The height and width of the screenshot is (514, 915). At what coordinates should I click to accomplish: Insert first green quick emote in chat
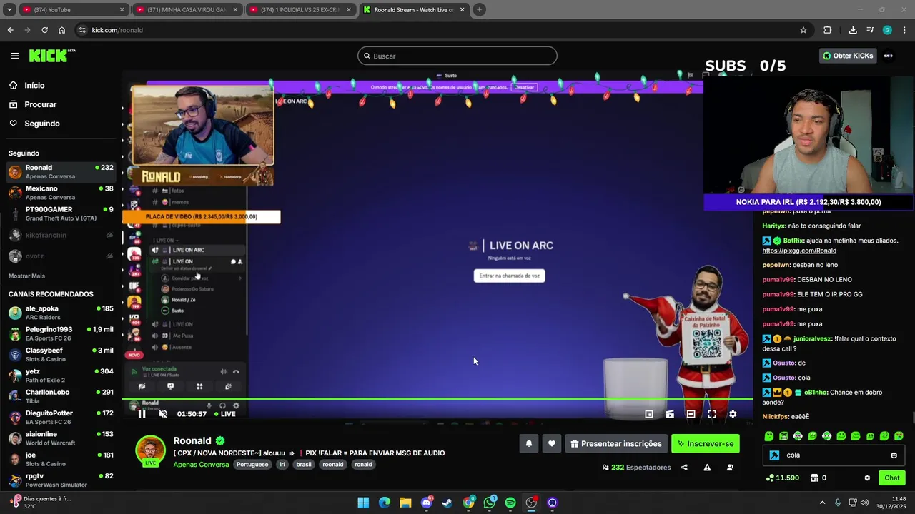click(x=769, y=436)
